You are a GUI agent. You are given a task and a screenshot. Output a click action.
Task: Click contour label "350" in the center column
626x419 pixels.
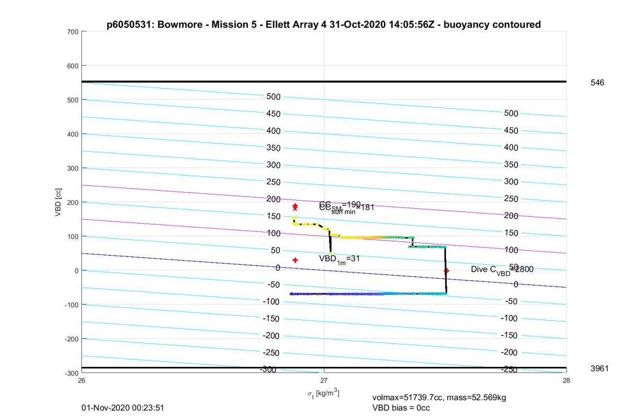(x=274, y=148)
